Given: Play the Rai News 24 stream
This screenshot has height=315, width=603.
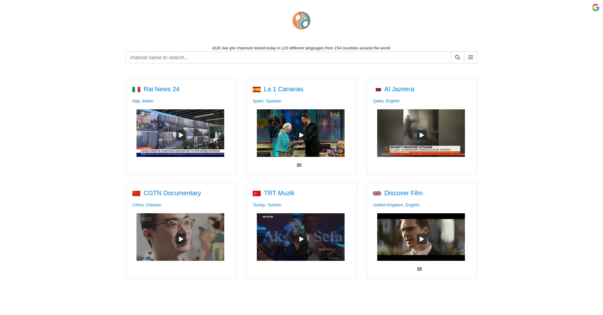Looking at the screenshot, I should click(x=181, y=135).
